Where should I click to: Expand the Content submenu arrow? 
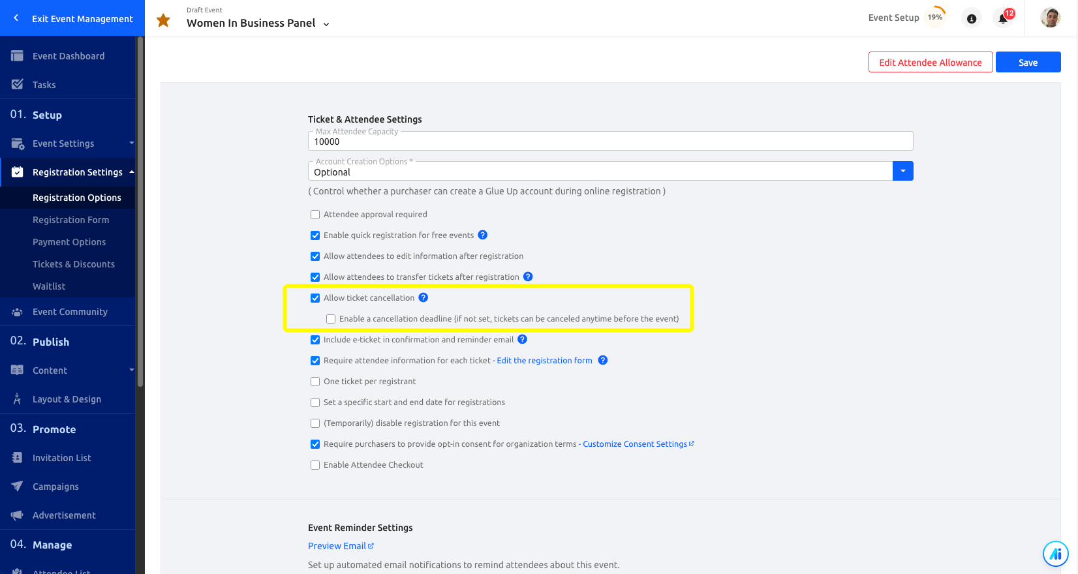pyautogui.click(x=131, y=370)
